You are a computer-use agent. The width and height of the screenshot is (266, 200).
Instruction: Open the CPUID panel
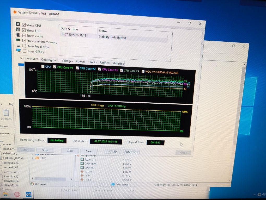(113, 151)
